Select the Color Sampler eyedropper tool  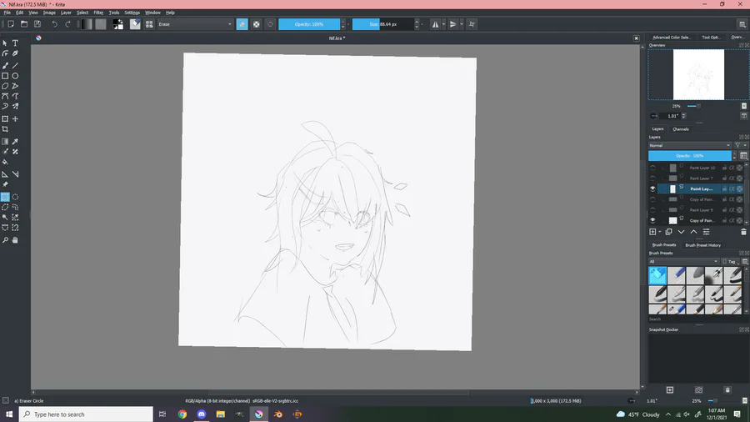click(15, 142)
